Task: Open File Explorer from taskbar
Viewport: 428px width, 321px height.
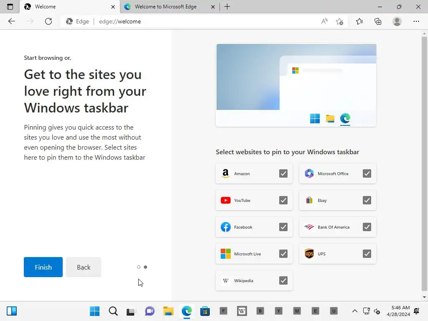Action: coord(168,311)
